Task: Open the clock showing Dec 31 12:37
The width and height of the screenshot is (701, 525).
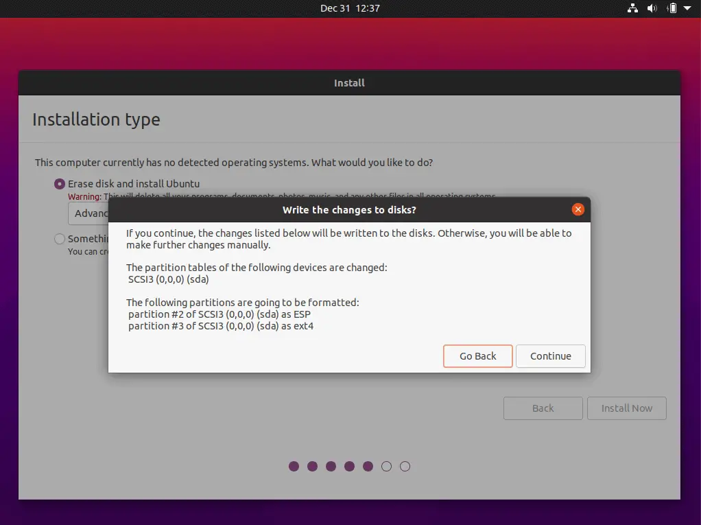Action: click(x=350, y=8)
